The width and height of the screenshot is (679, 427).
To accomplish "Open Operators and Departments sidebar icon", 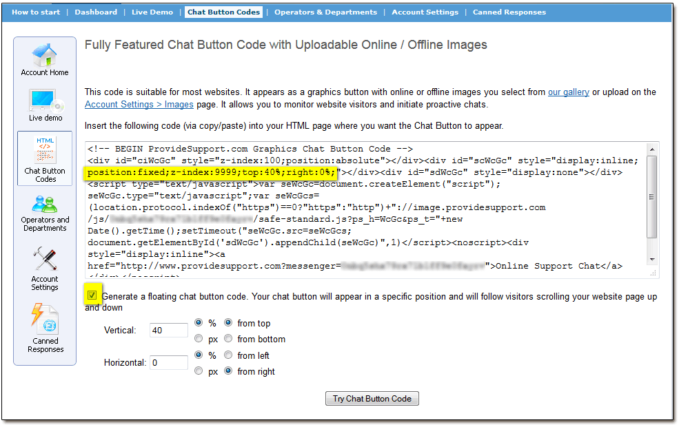I will click(x=45, y=213).
